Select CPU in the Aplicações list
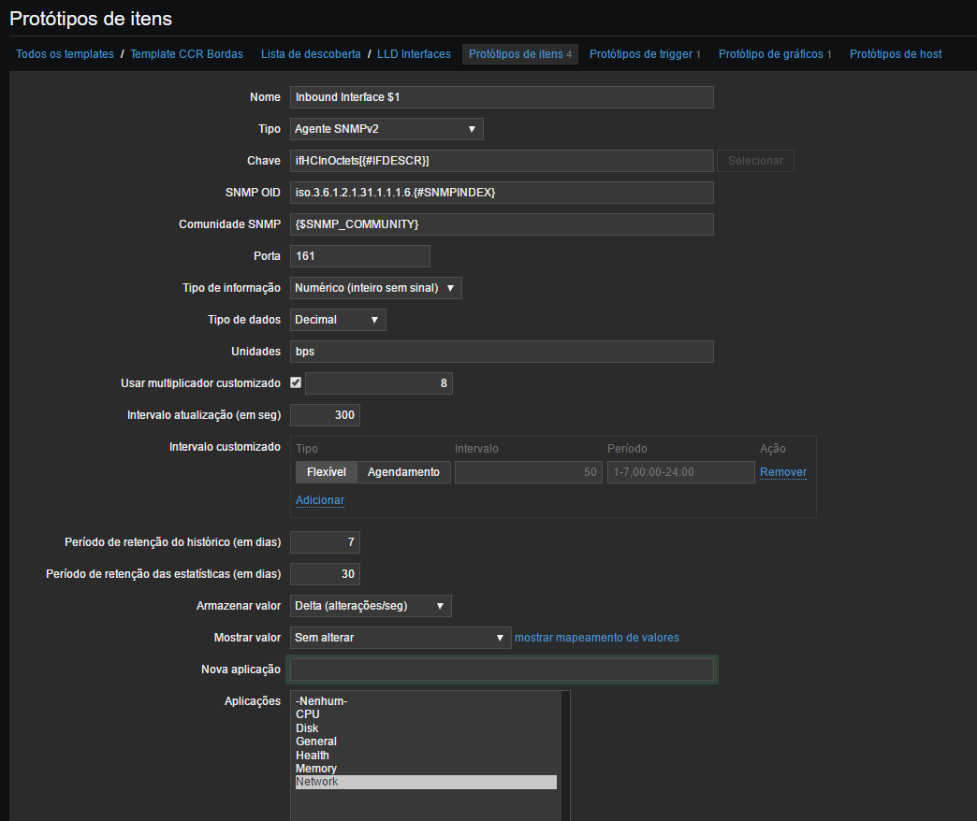977x821 pixels. coord(308,714)
